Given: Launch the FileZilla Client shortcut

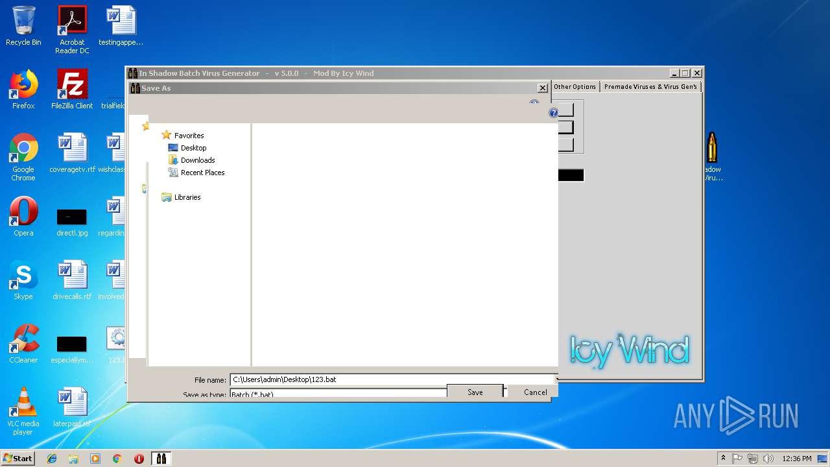Looking at the screenshot, I should coord(72,89).
